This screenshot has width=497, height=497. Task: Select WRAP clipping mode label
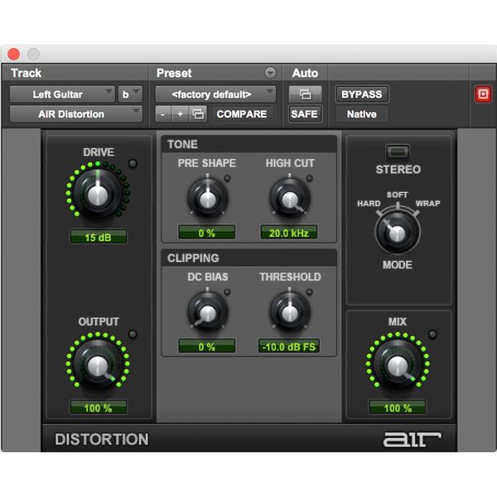(427, 204)
